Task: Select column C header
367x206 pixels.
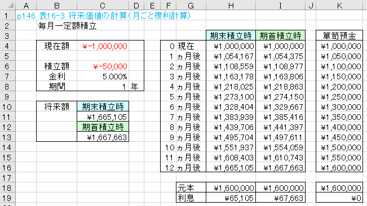Action: point(103,5)
